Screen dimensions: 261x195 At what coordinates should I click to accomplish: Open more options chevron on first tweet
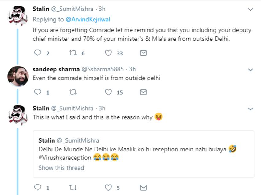point(251,10)
